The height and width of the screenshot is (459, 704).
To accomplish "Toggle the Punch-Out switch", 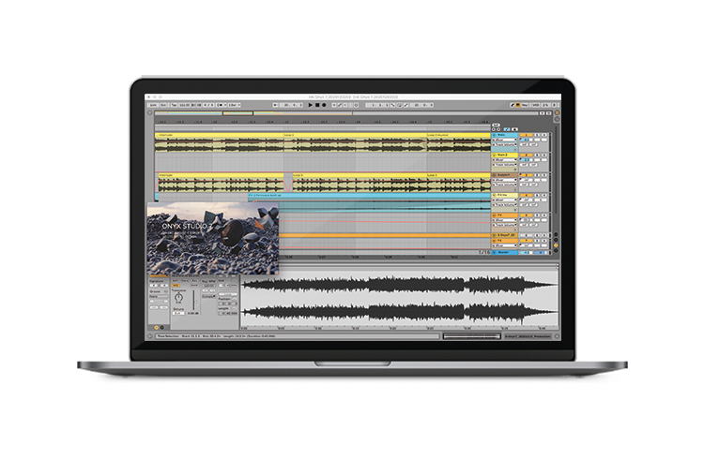I will 406,105.
